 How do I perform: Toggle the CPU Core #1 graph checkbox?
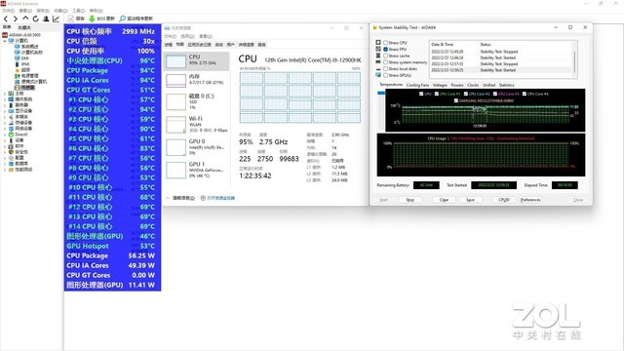click(x=437, y=94)
